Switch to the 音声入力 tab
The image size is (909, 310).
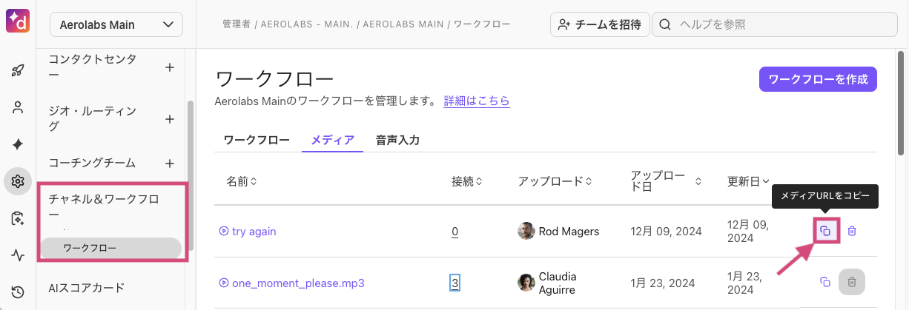tap(397, 140)
